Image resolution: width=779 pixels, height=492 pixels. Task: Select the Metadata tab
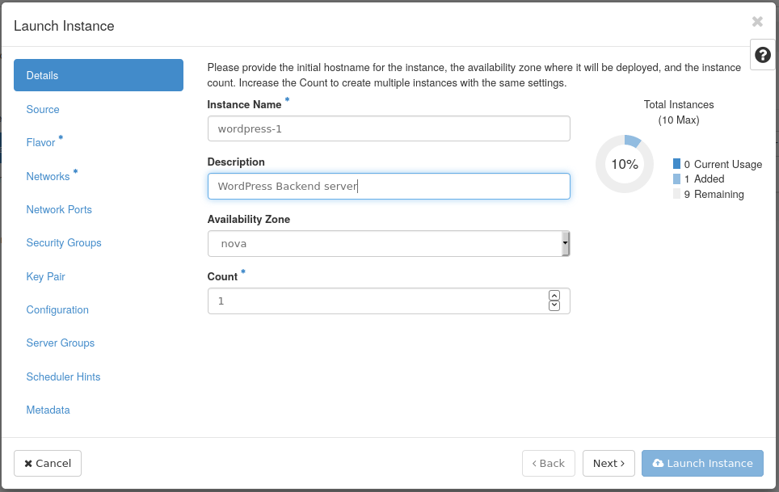pos(48,410)
